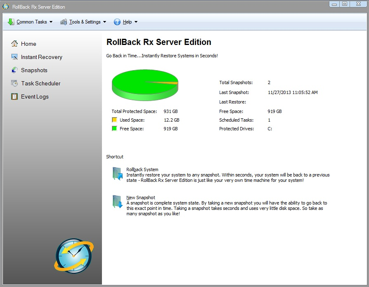Click the green arrow Common Tasks icon

coord(11,22)
